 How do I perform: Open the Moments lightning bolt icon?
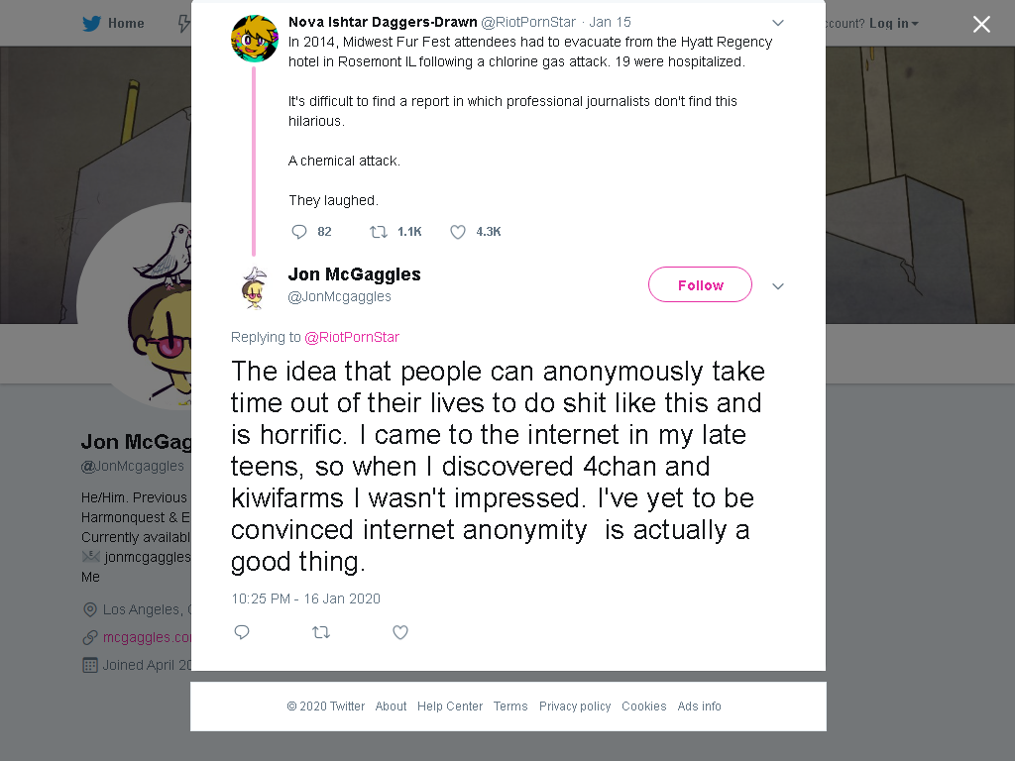(x=184, y=24)
